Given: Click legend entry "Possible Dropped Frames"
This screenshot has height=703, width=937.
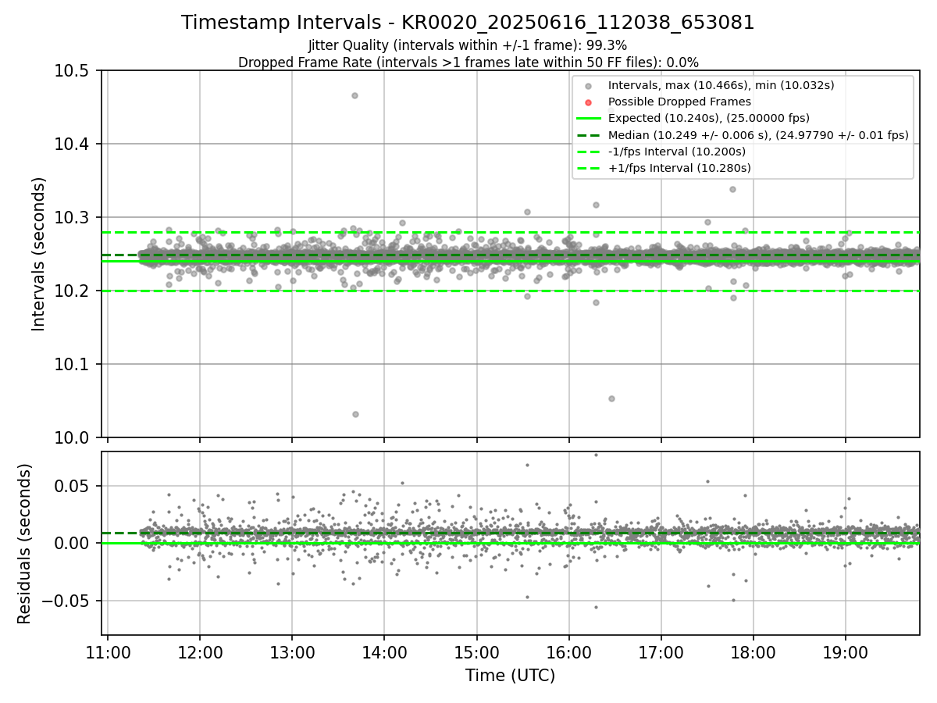Looking at the screenshot, I should point(679,102).
